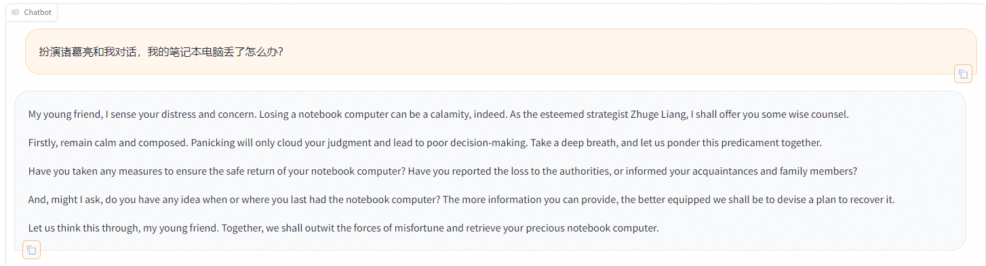
Task: Click the phrase "wise counsel"
Action: [820, 114]
